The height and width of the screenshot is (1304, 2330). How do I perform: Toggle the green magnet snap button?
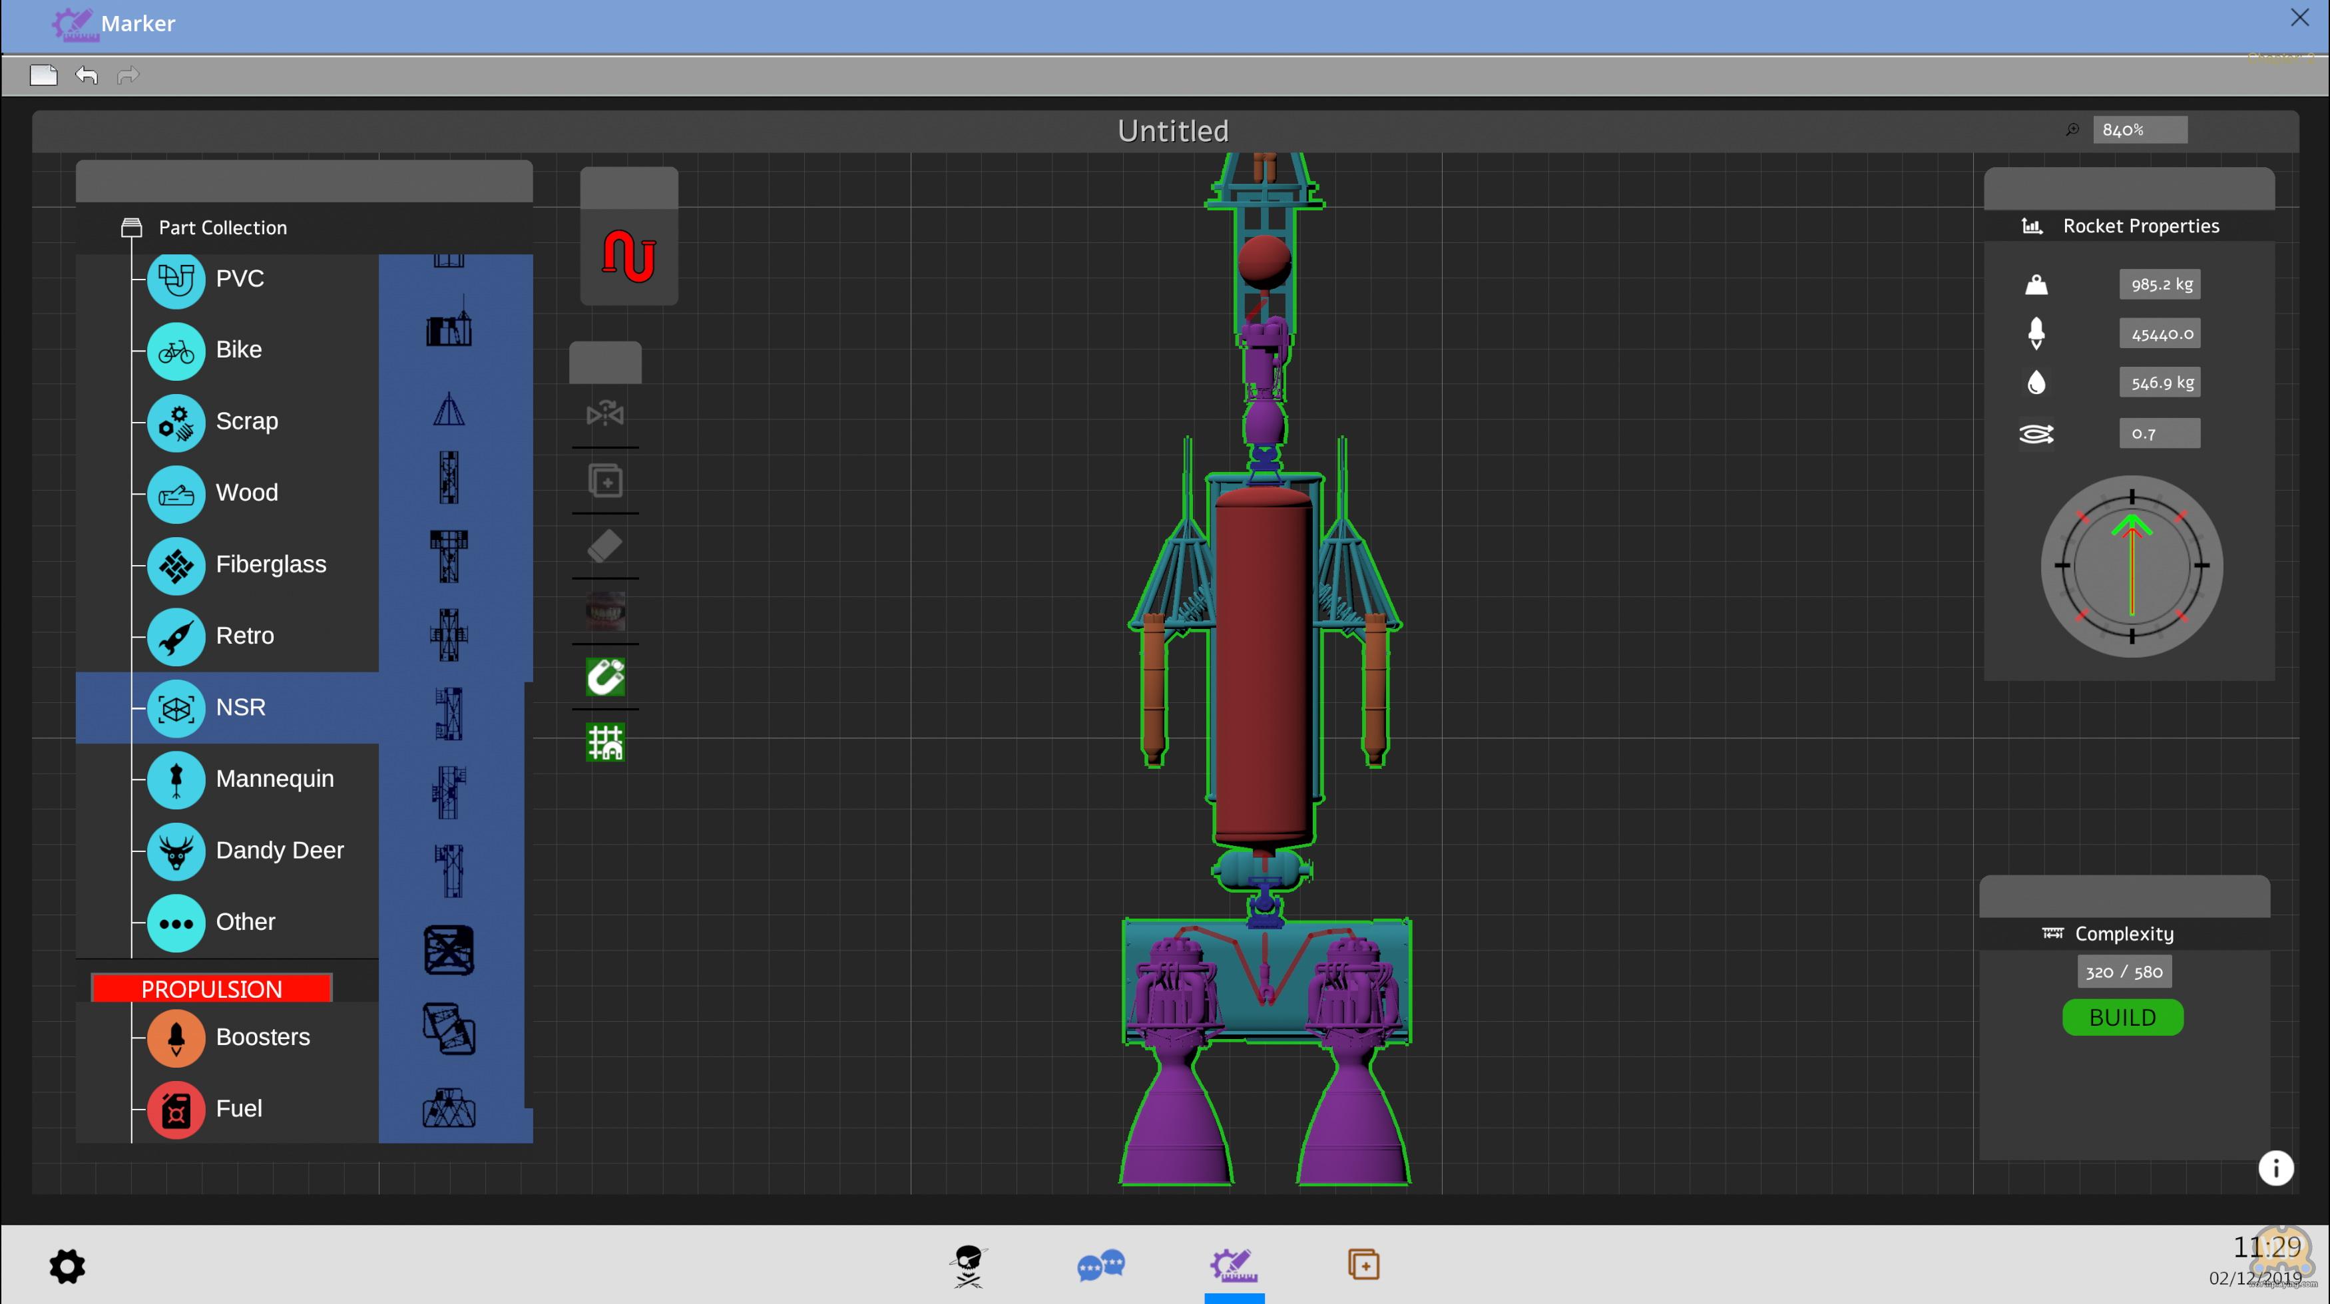[605, 676]
